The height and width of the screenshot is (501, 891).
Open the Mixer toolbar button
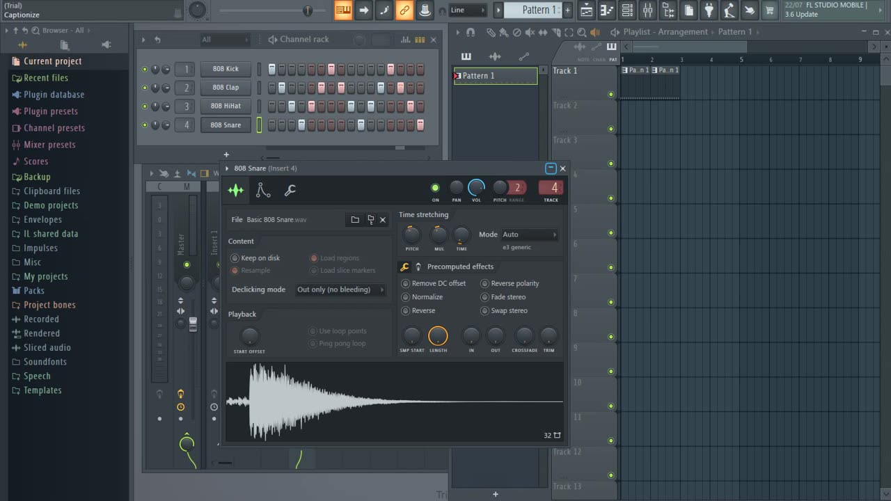tap(647, 10)
